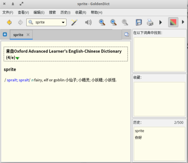Click the 收藏 favorites pane list
The image size is (188, 163).
point(159,99)
